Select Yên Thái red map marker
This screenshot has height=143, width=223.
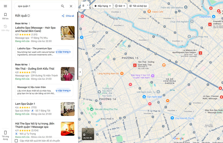tap(135, 65)
